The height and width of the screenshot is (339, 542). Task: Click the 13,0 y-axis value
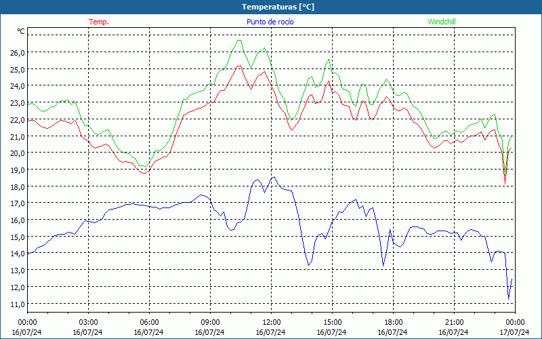click(18, 271)
